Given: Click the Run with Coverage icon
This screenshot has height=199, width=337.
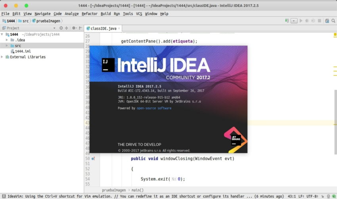Looking at the screenshot, I should tap(313, 21).
